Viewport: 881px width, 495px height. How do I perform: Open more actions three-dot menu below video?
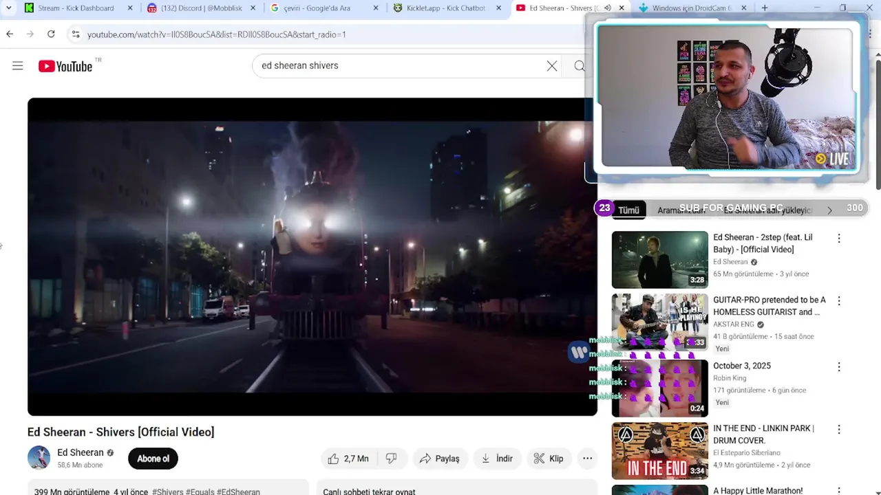[x=587, y=459]
